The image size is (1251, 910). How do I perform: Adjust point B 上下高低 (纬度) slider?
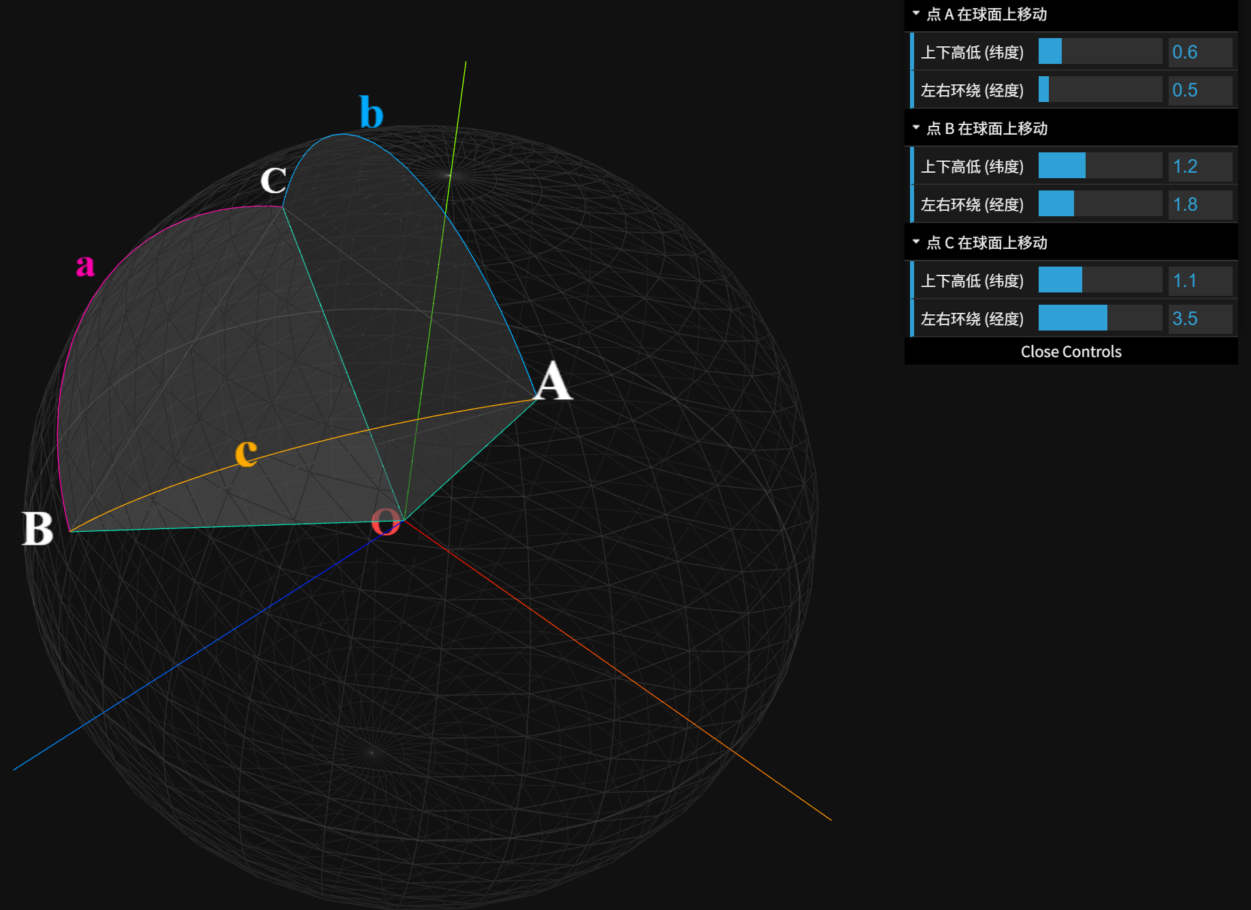[1100, 166]
